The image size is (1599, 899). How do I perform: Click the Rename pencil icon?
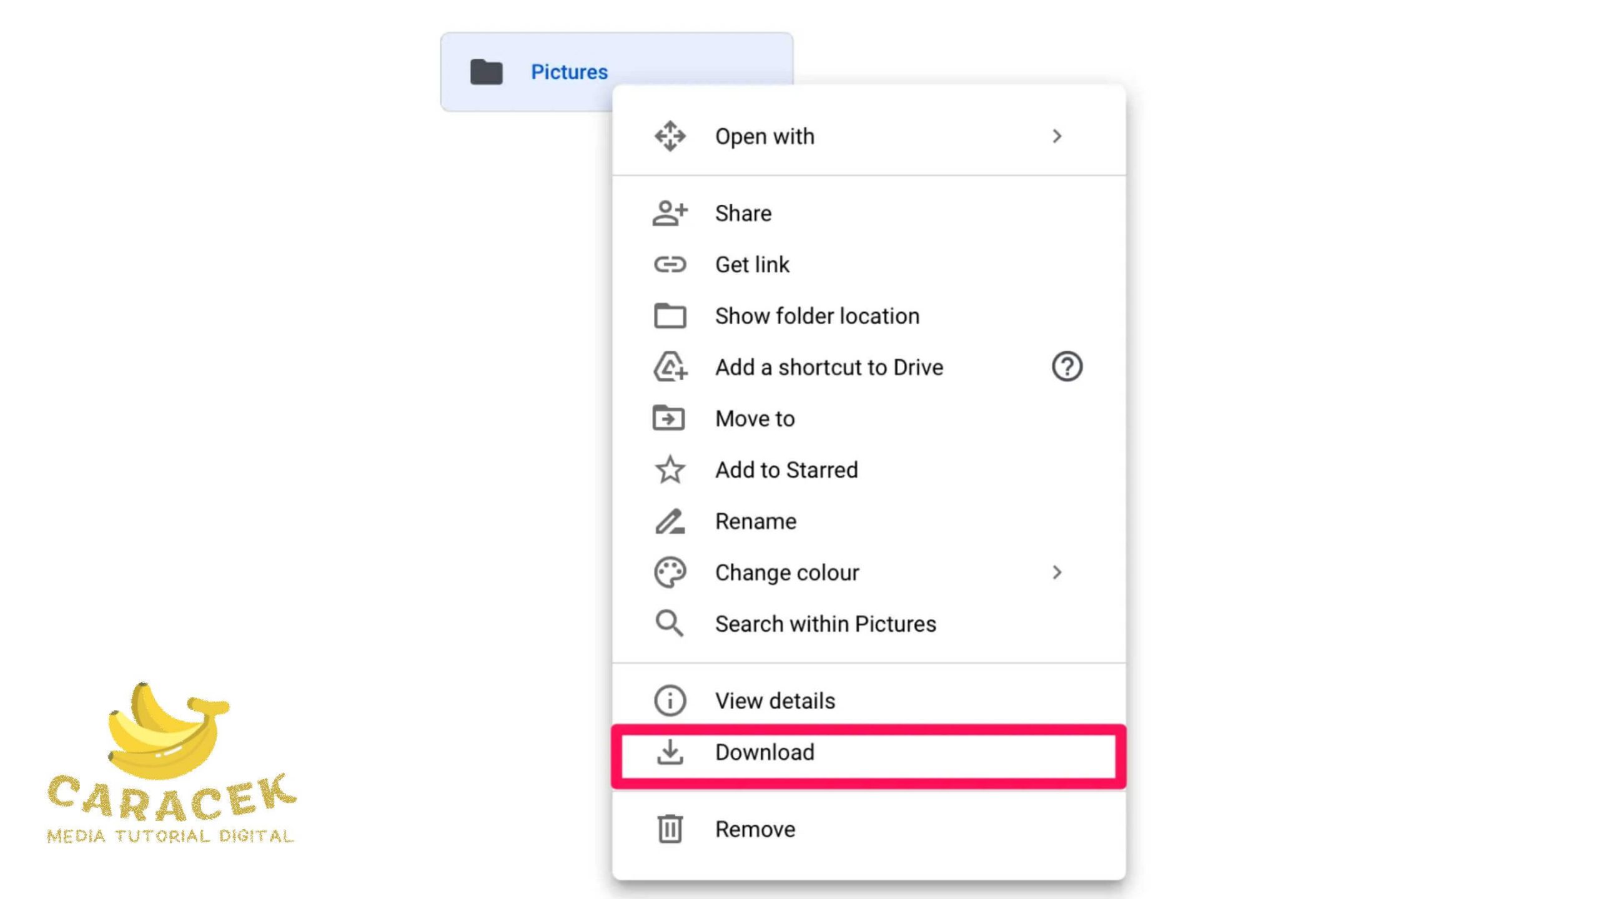(669, 520)
